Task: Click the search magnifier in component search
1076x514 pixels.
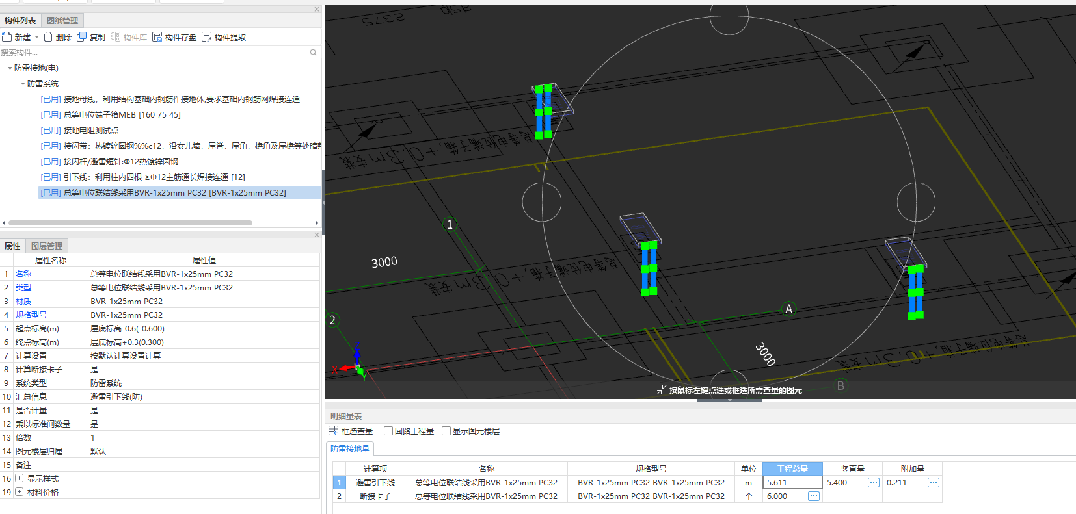Action: click(x=313, y=53)
